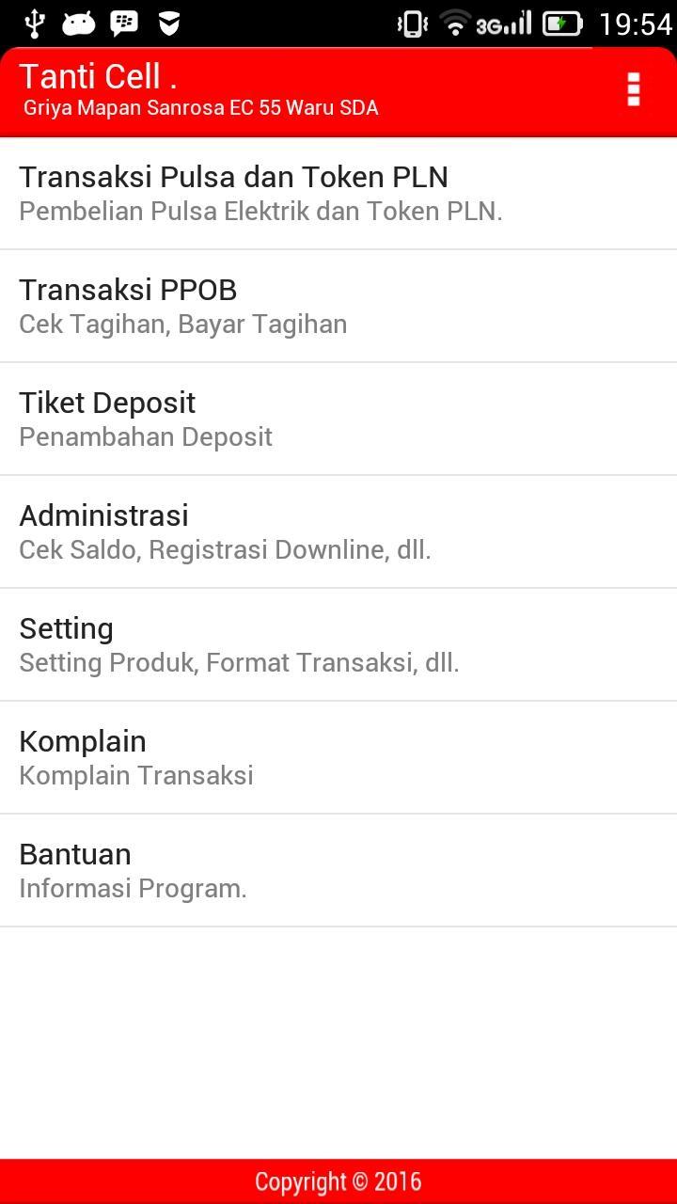Viewport: 677px width, 1204px height.
Task: Select Komplain to report a transaction
Action: point(338,757)
